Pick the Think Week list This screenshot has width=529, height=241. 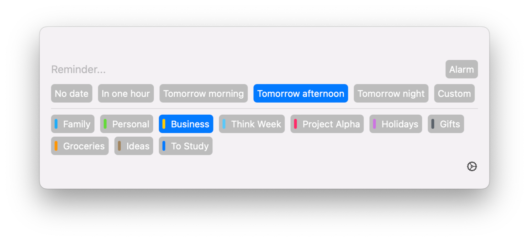coord(252,124)
